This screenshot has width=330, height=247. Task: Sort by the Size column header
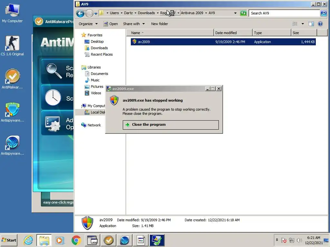click(304, 33)
